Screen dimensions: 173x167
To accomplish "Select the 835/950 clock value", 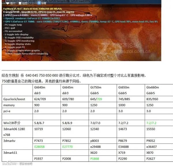I will point(152,99).
